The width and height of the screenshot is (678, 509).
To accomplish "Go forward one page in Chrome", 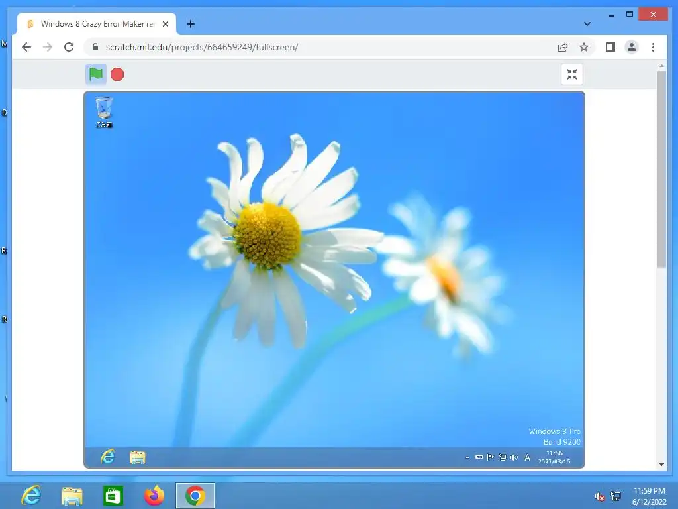I will (48, 47).
